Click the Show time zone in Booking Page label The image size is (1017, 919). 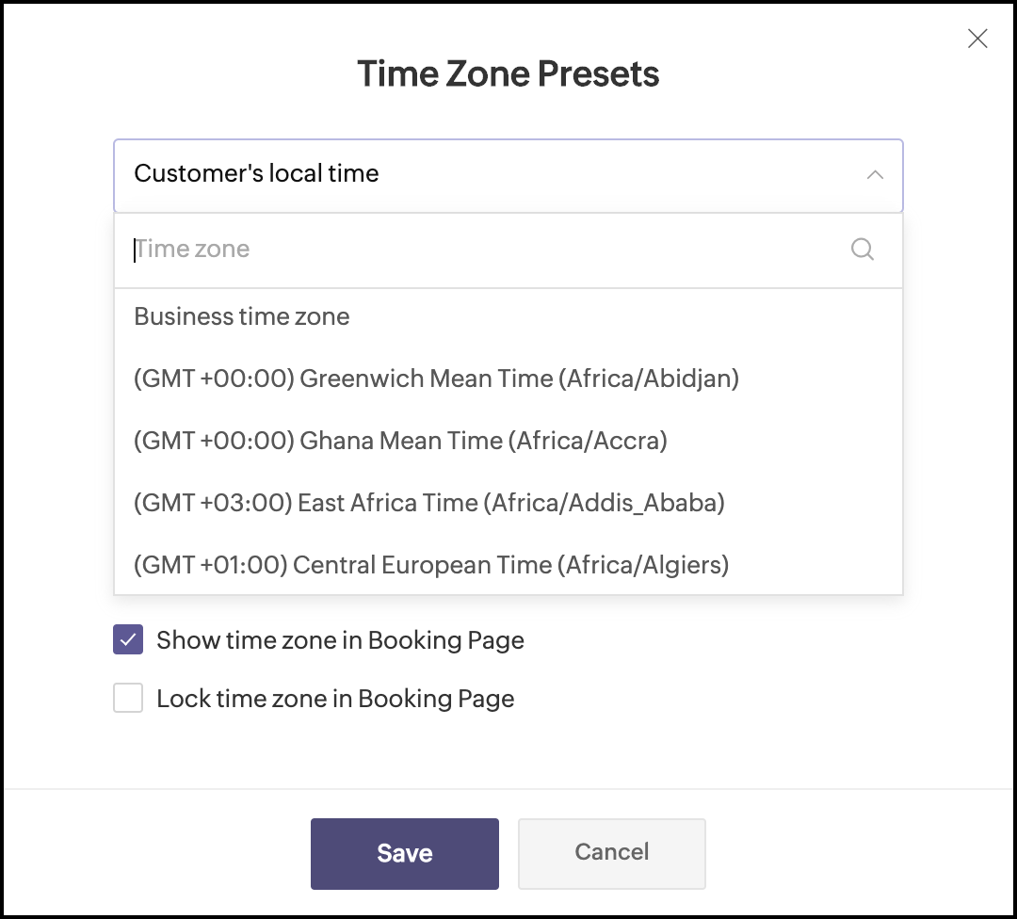click(x=340, y=640)
